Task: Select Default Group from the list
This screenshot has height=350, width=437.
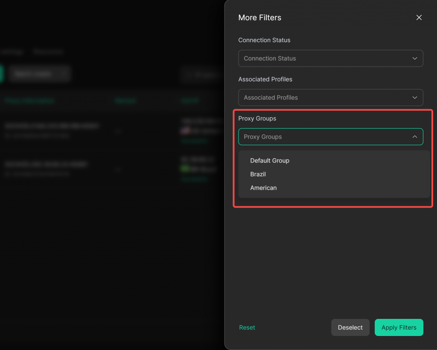Action: pyautogui.click(x=270, y=161)
